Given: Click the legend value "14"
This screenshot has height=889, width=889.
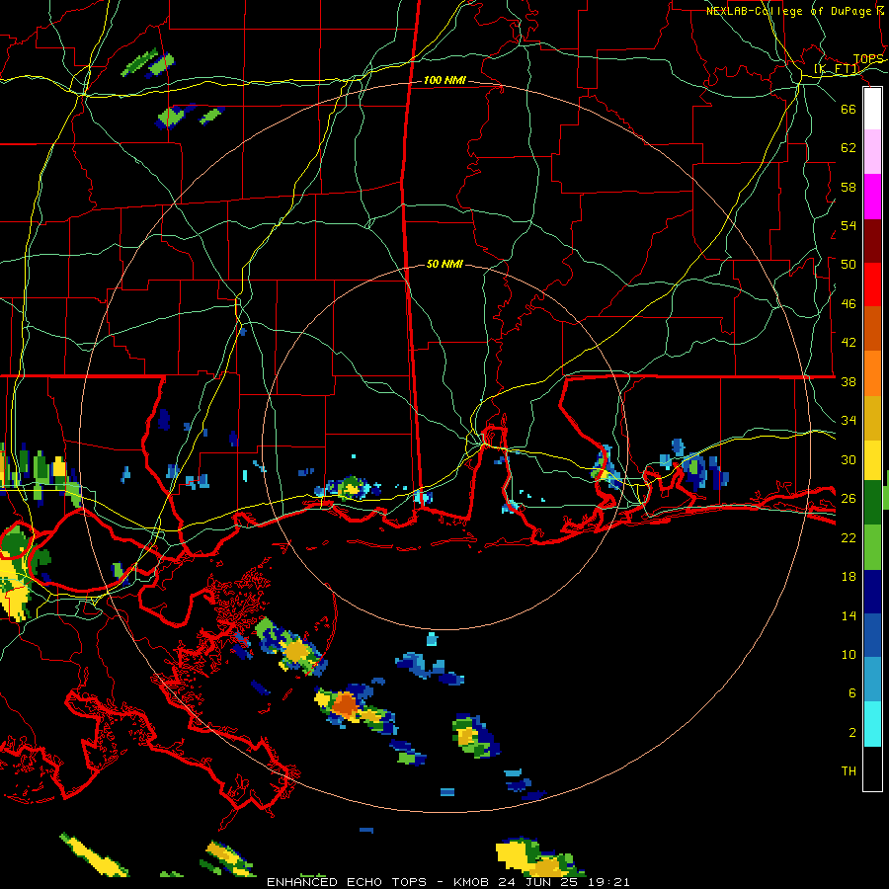Looking at the screenshot, I should (849, 615).
